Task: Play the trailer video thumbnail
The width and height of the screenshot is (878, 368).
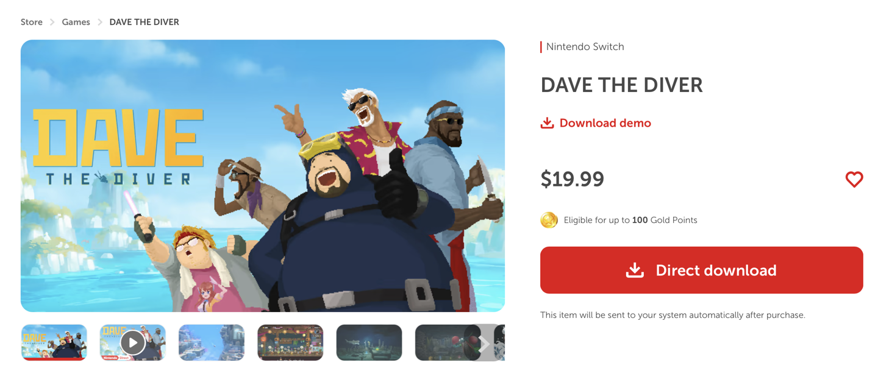Action: 133,342
